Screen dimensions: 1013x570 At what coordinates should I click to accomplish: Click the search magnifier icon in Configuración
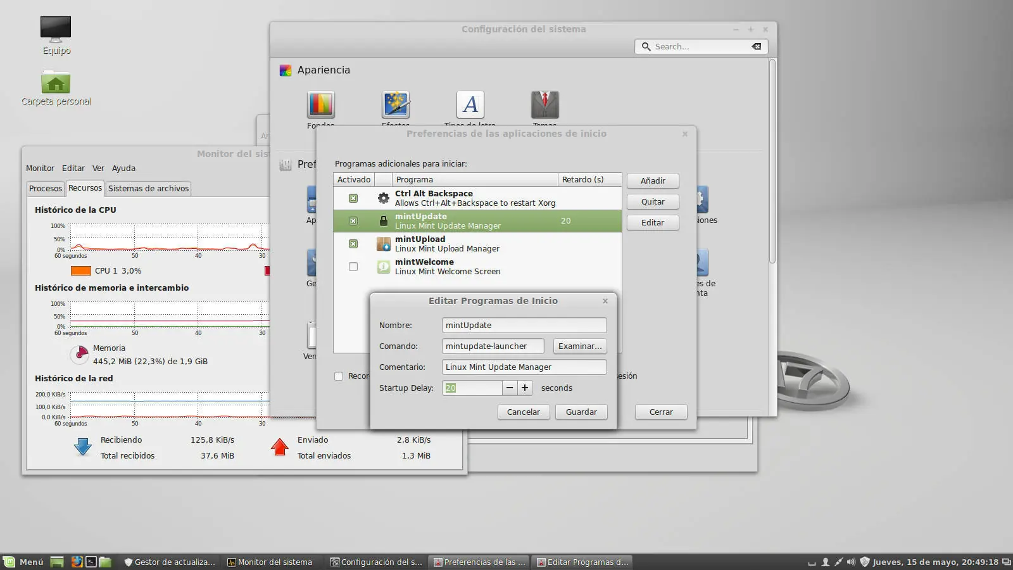pyautogui.click(x=646, y=46)
